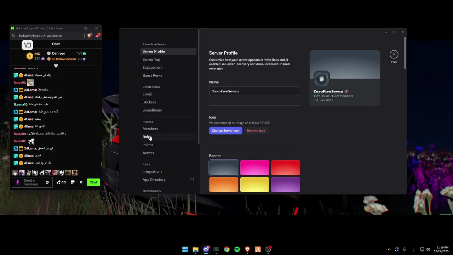
Task: Click username SHadowisdead in gift leaderboard
Action: (x=64, y=59)
